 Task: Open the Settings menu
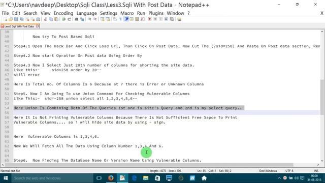tap(109, 13)
